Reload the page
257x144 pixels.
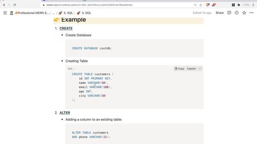14,5
